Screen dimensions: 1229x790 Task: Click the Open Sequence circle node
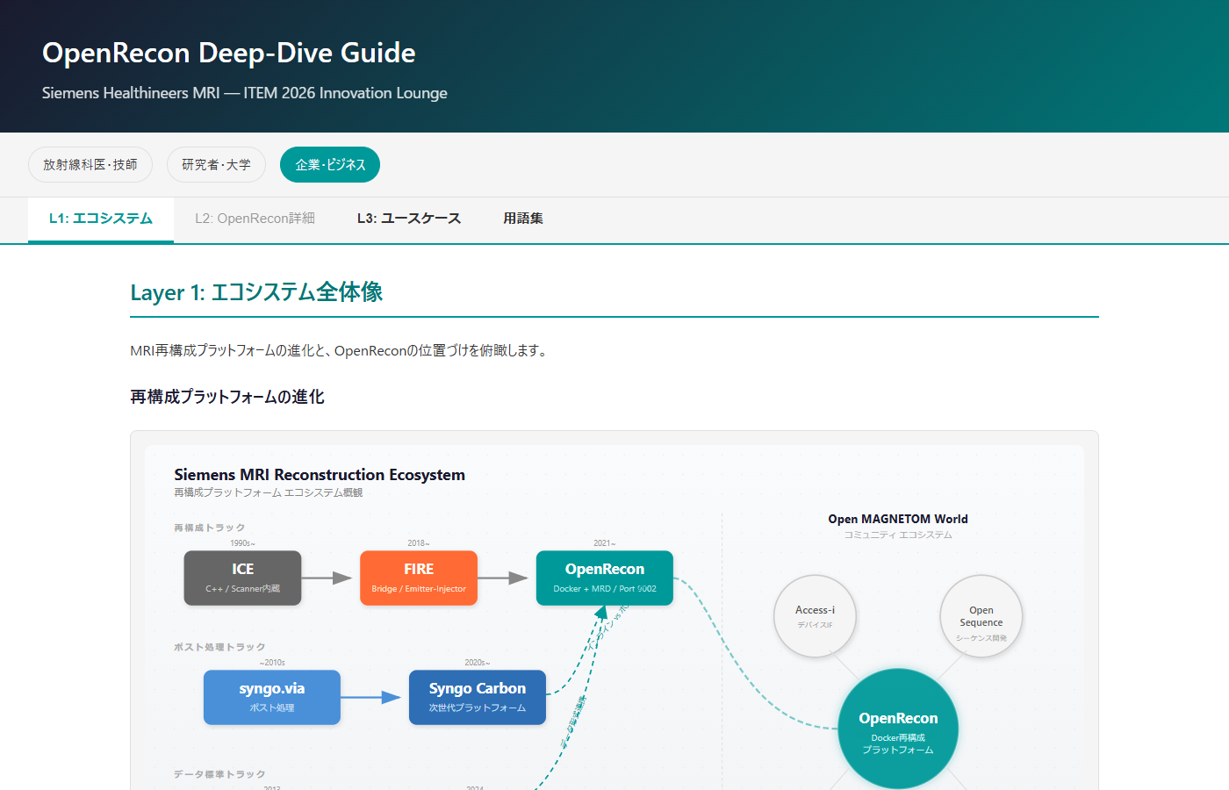tap(981, 616)
